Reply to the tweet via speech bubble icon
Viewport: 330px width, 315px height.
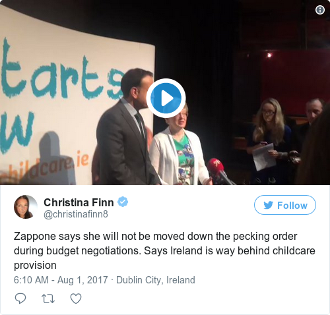20,299
